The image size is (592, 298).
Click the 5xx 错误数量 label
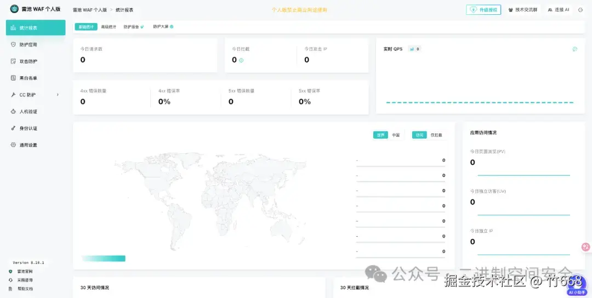tap(241, 91)
